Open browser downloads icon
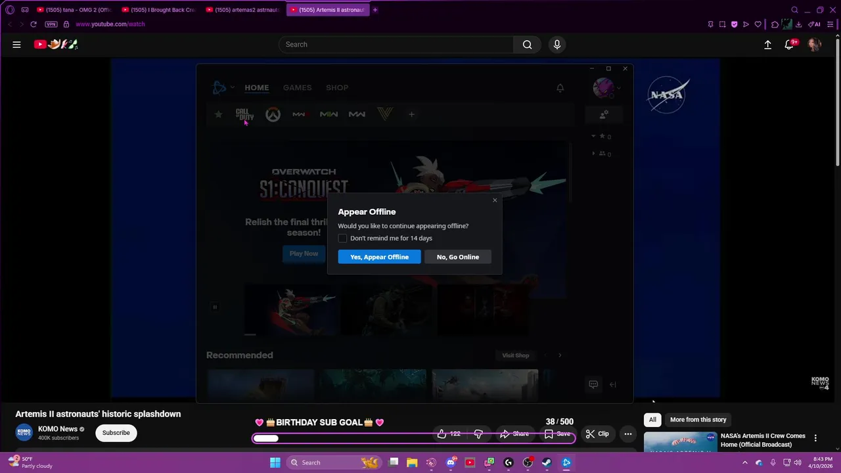 pos(798,24)
